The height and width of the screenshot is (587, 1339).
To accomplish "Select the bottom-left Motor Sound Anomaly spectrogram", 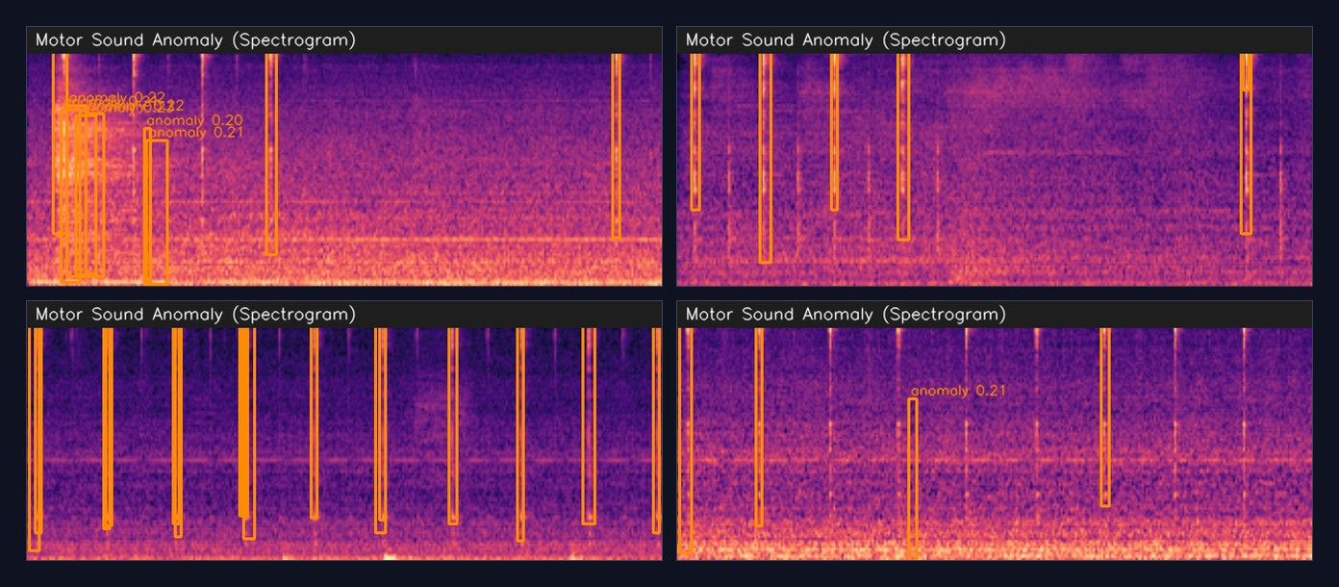I will tap(344, 444).
